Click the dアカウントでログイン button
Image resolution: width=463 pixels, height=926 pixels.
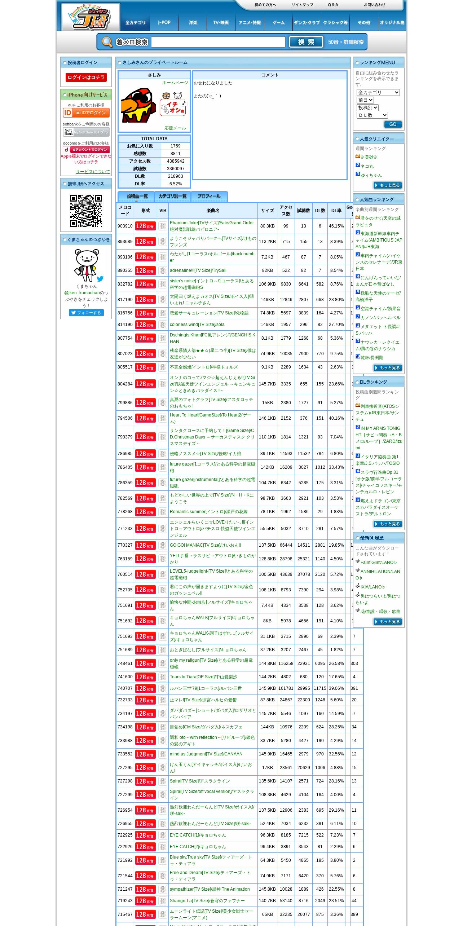86,150
